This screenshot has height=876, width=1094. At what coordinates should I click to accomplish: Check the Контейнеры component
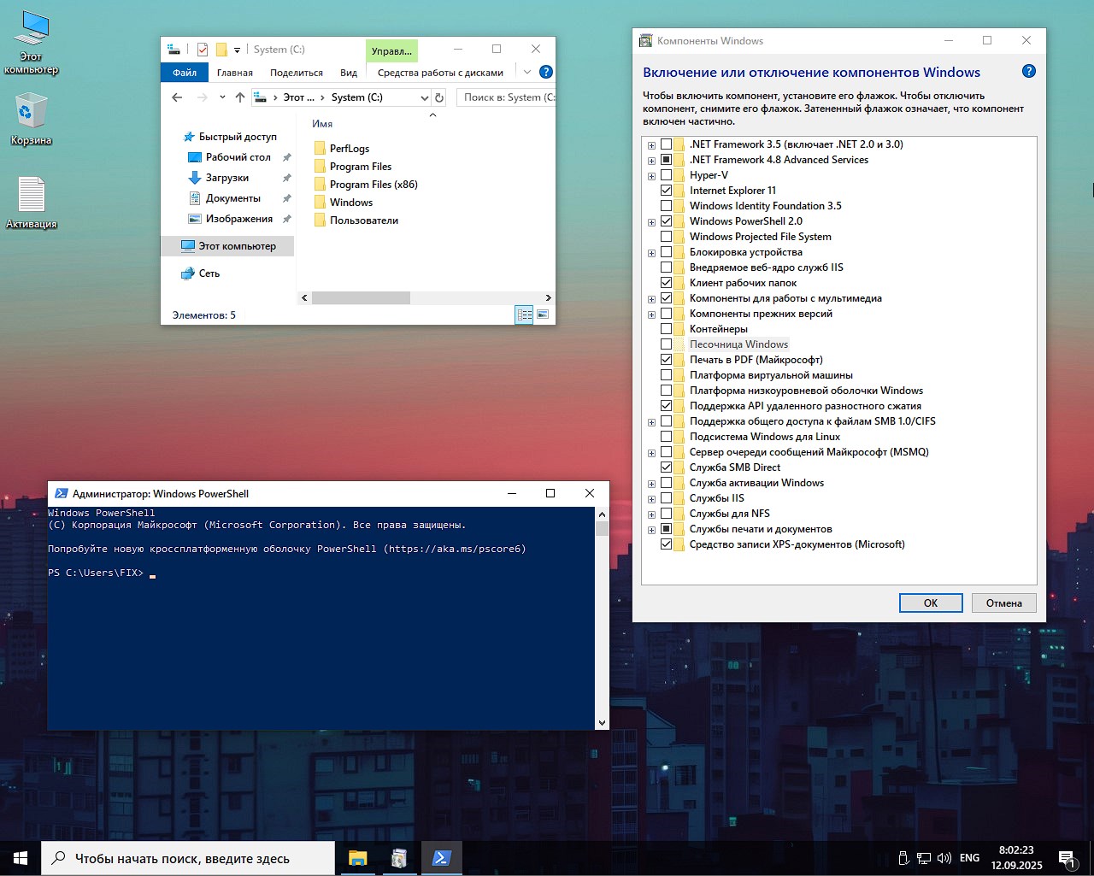[666, 329]
